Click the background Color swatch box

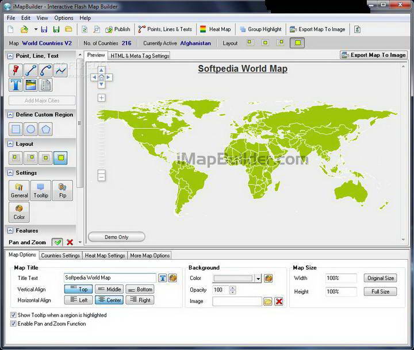[233, 279]
